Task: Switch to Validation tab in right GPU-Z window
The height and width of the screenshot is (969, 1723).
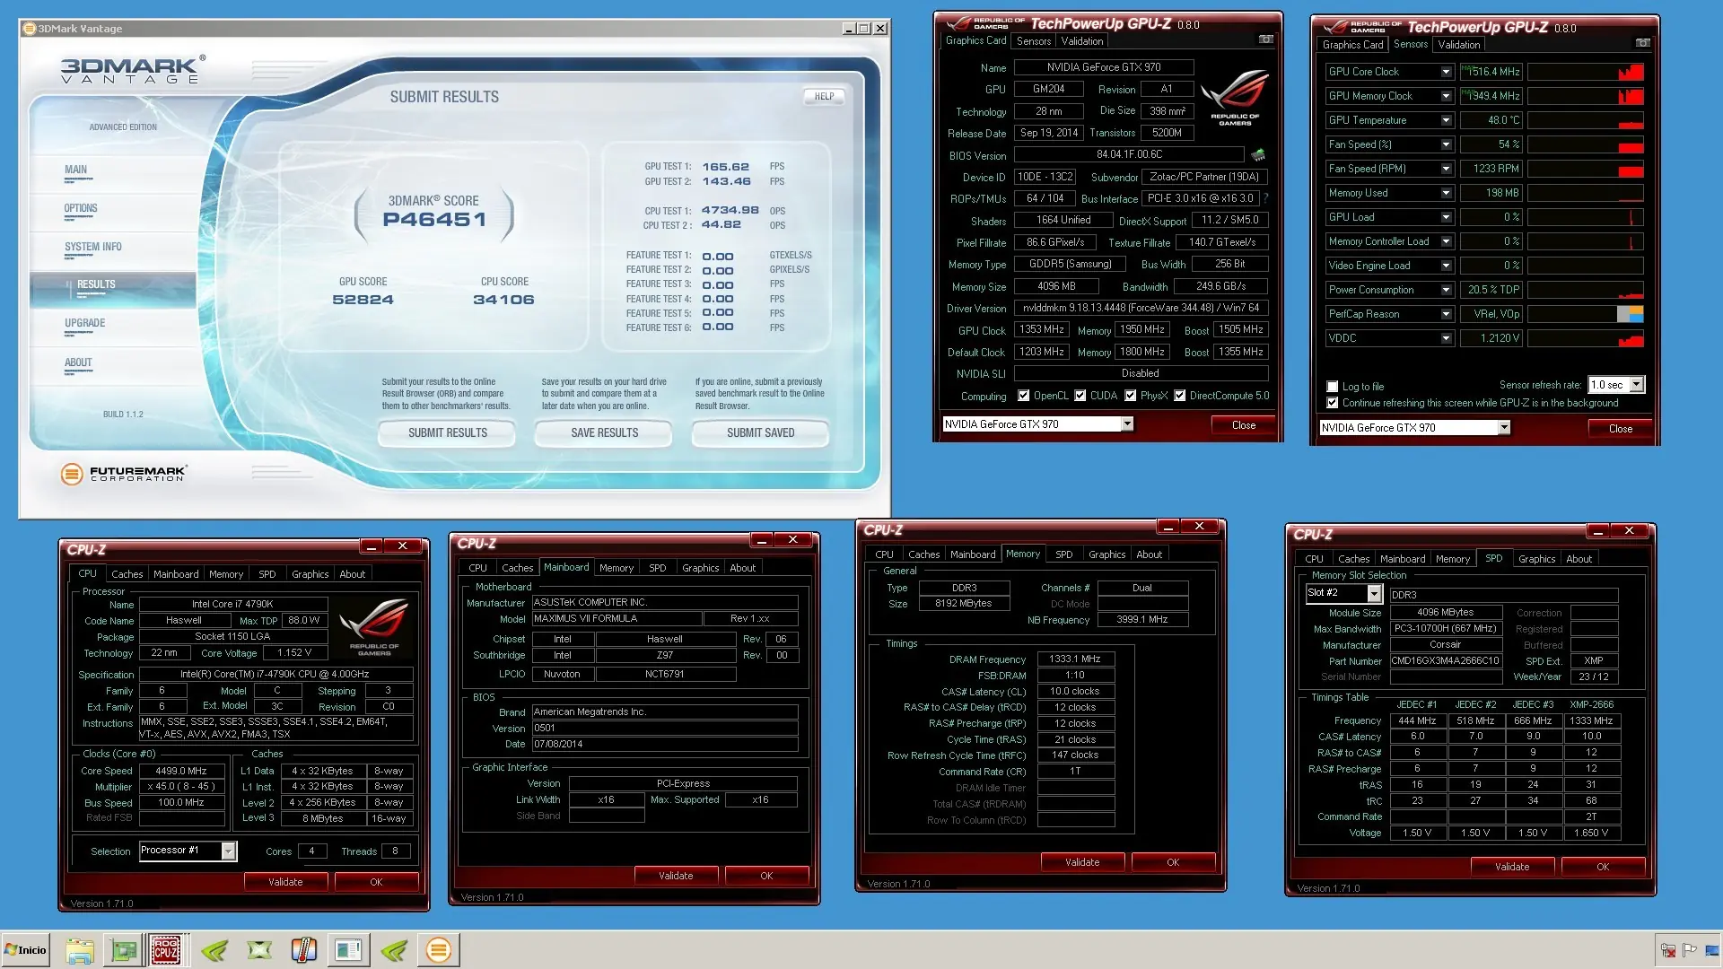Action: point(1459,45)
